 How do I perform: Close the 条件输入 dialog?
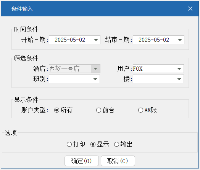(190, 9)
